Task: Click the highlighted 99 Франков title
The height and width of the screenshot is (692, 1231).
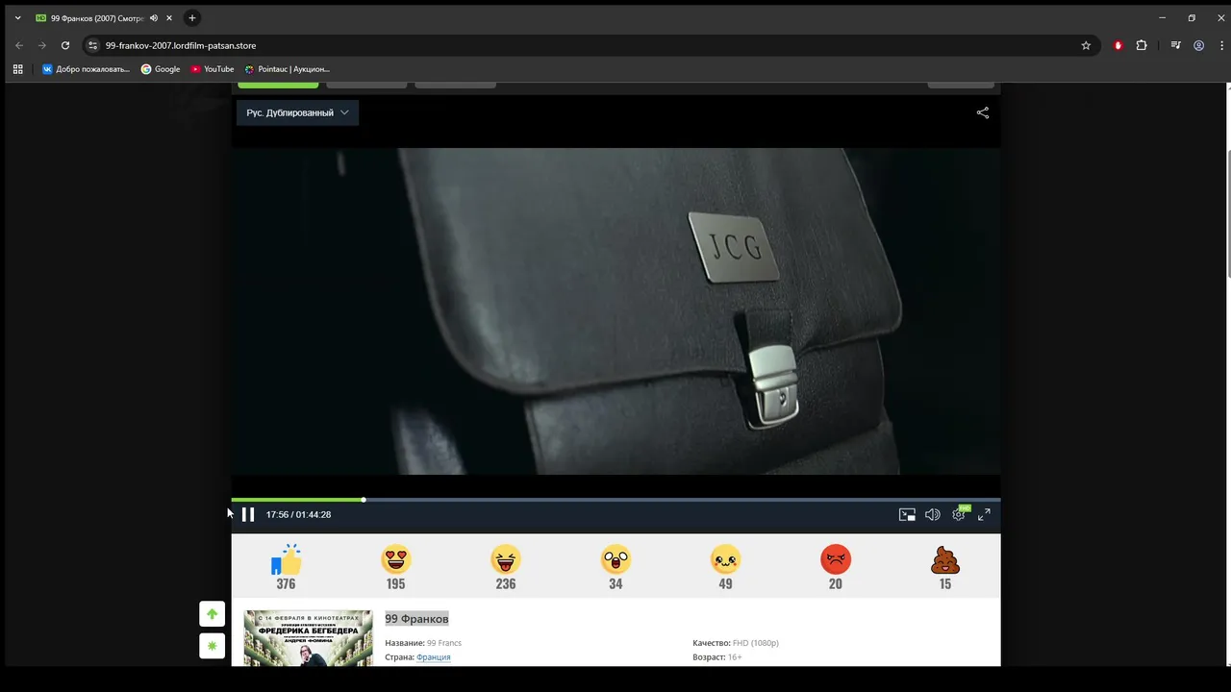Action: coord(416,619)
